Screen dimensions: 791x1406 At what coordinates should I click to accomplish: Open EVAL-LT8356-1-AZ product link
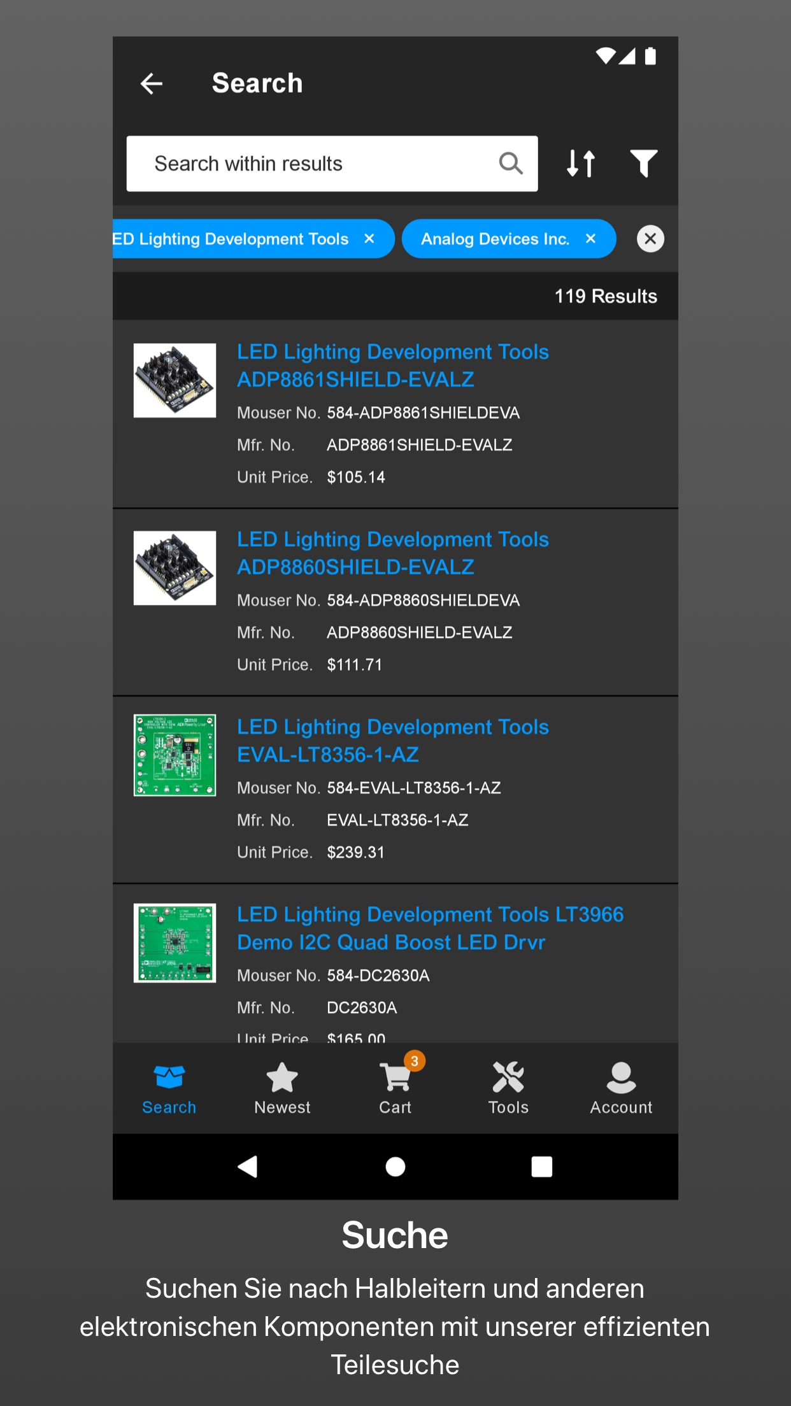(x=393, y=741)
